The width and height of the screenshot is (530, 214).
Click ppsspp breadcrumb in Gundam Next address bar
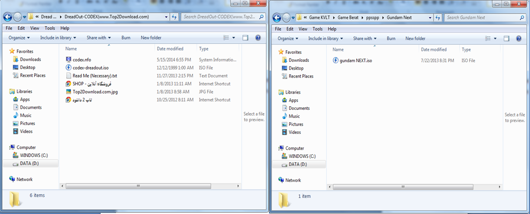coord(373,17)
